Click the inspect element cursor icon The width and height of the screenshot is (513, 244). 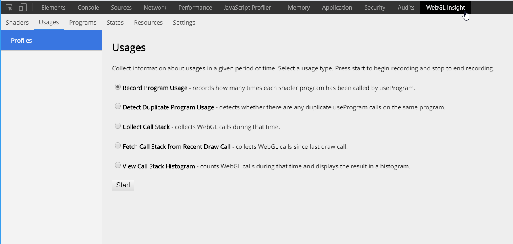tap(9, 7)
